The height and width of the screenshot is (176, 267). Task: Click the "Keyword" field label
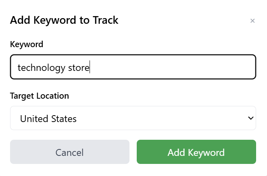click(x=27, y=44)
